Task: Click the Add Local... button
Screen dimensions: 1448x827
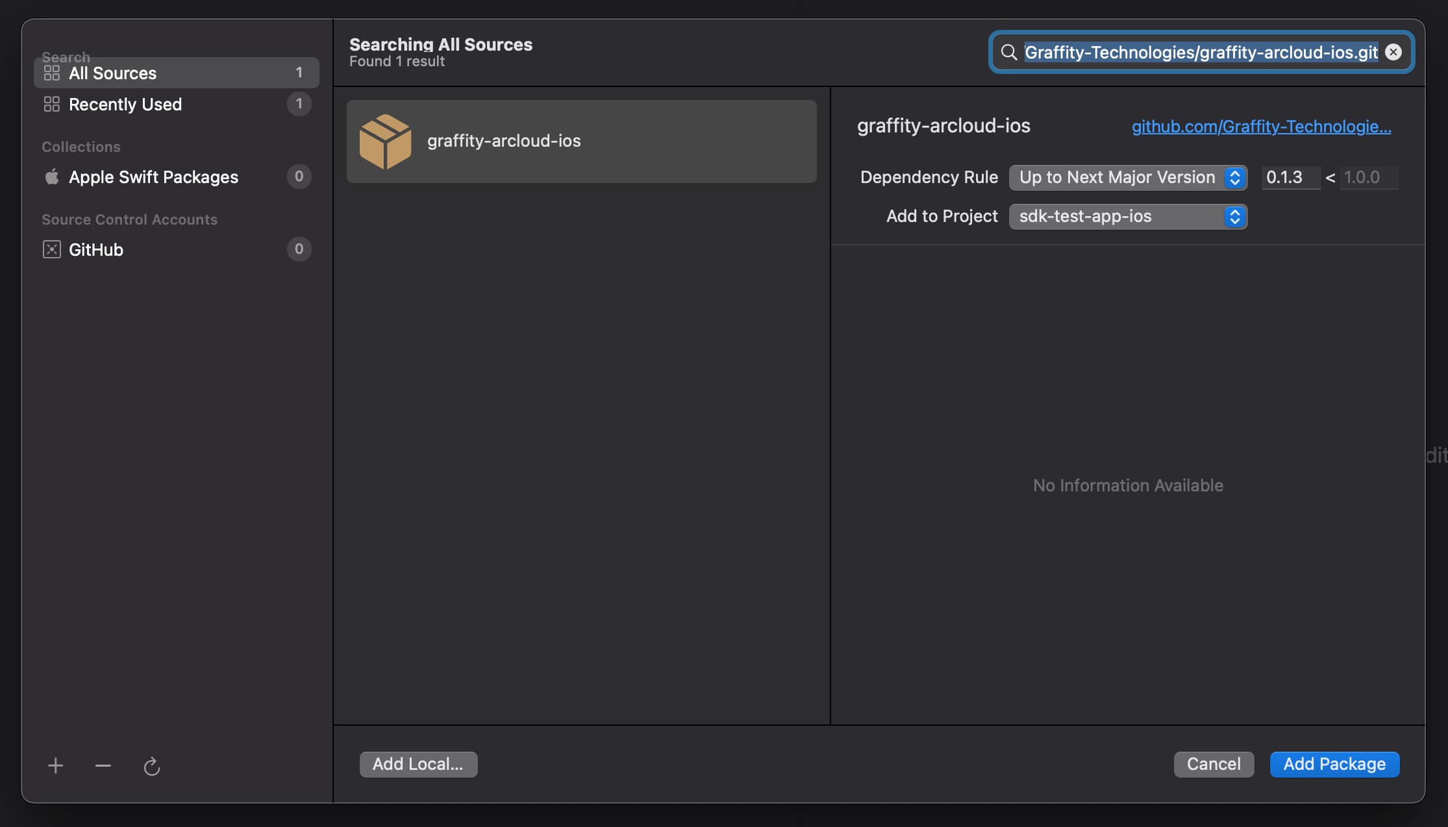Action: (x=418, y=764)
